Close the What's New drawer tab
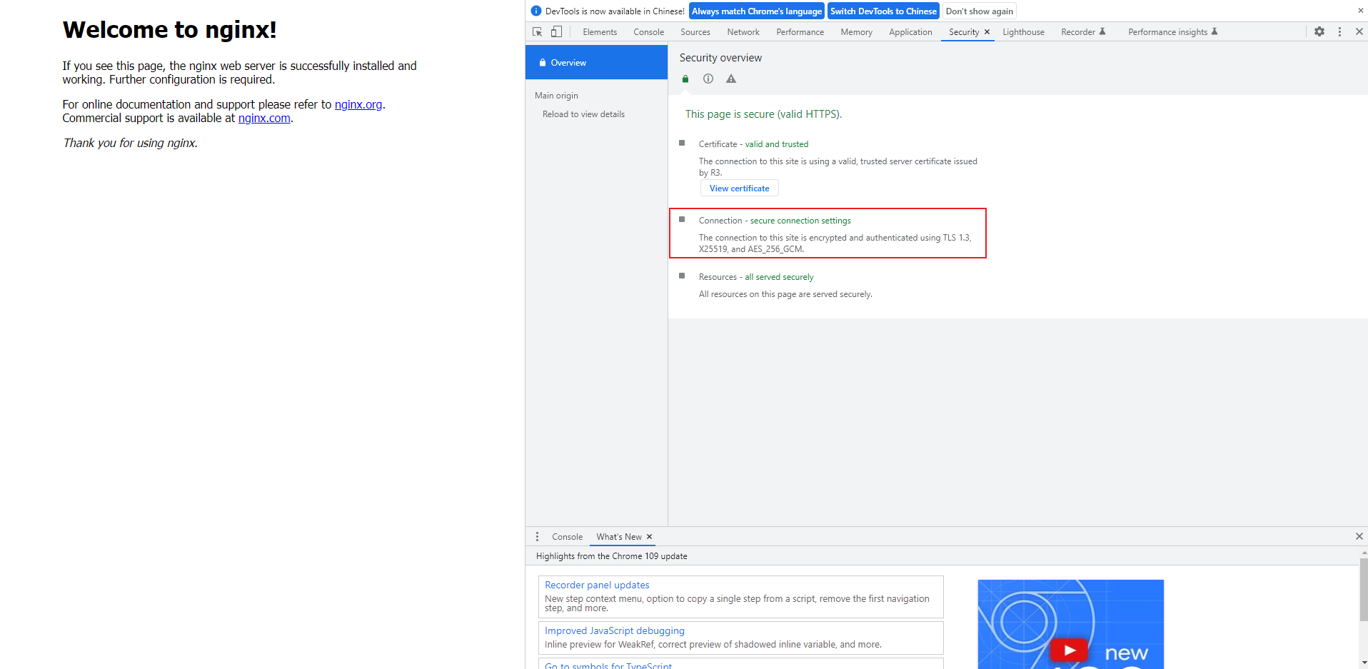The image size is (1368, 669). click(649, 537)
